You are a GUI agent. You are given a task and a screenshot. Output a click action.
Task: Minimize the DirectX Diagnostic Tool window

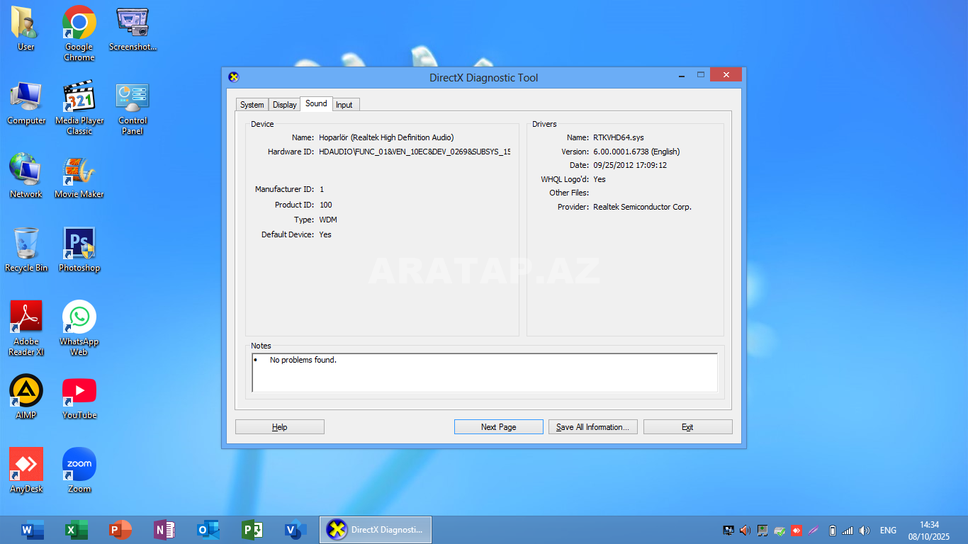click(682, 74)
